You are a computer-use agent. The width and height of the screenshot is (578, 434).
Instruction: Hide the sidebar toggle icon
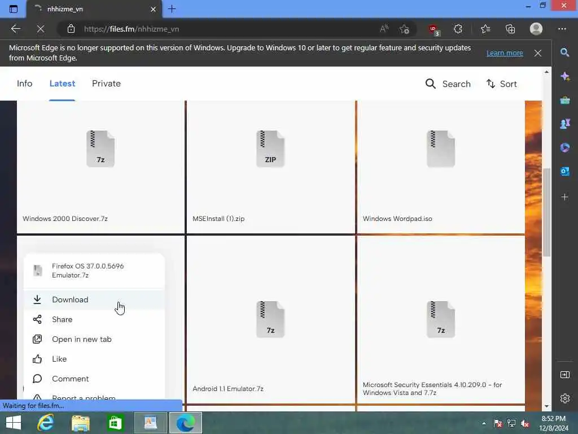[564, 375]
